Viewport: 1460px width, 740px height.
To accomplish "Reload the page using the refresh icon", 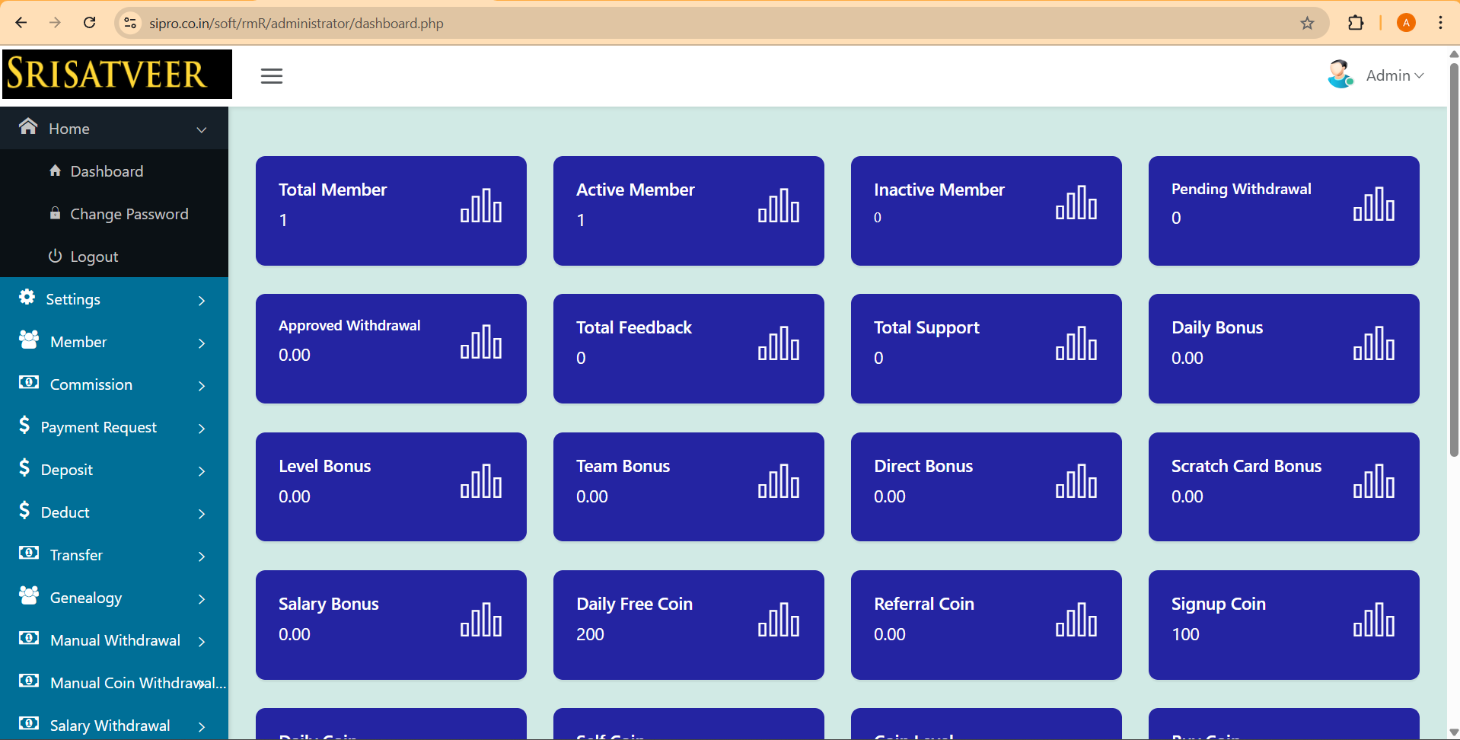I will [90, 23].
